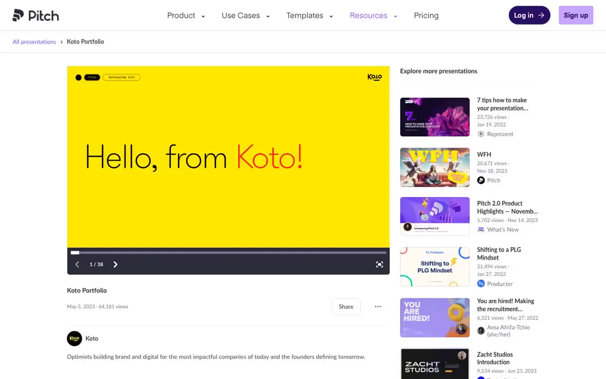Click the Producter author icon

coord(481,284)
